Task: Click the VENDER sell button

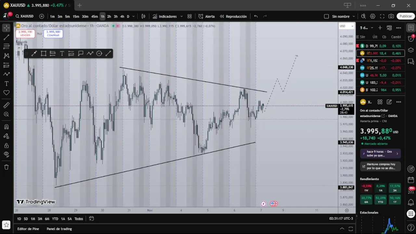Action: [x=25, y=33]
